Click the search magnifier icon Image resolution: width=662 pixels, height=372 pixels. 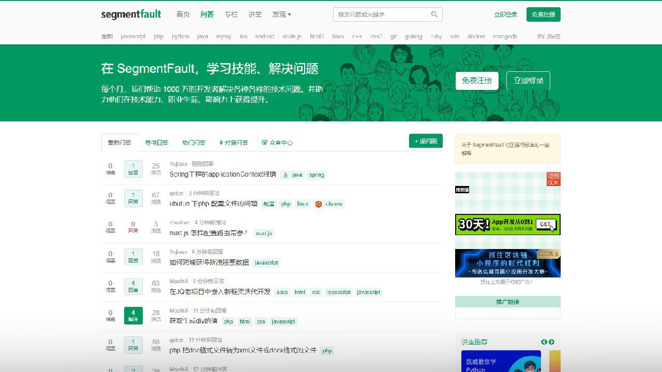[434, 14]
